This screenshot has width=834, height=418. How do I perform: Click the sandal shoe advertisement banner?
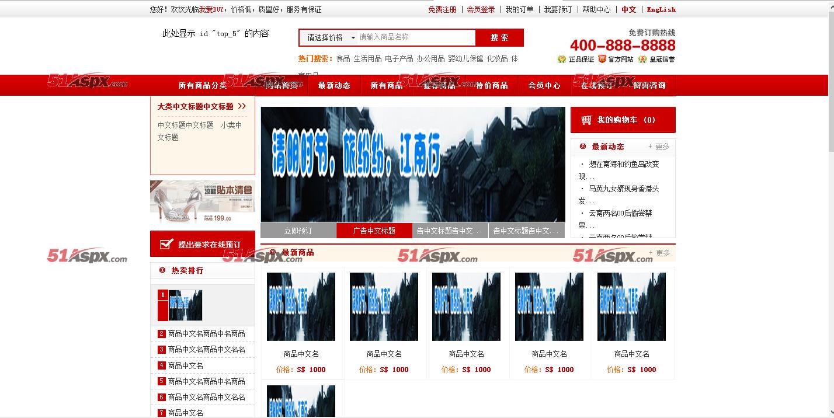click(x=203, y=203)
